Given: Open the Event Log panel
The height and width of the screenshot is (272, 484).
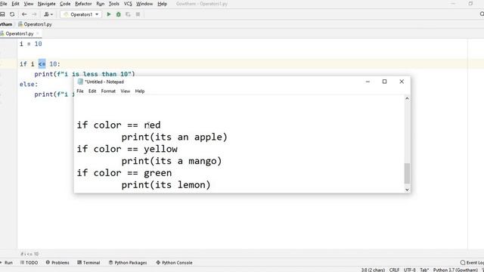Looking at the screenshot, I should pos(472,262).
